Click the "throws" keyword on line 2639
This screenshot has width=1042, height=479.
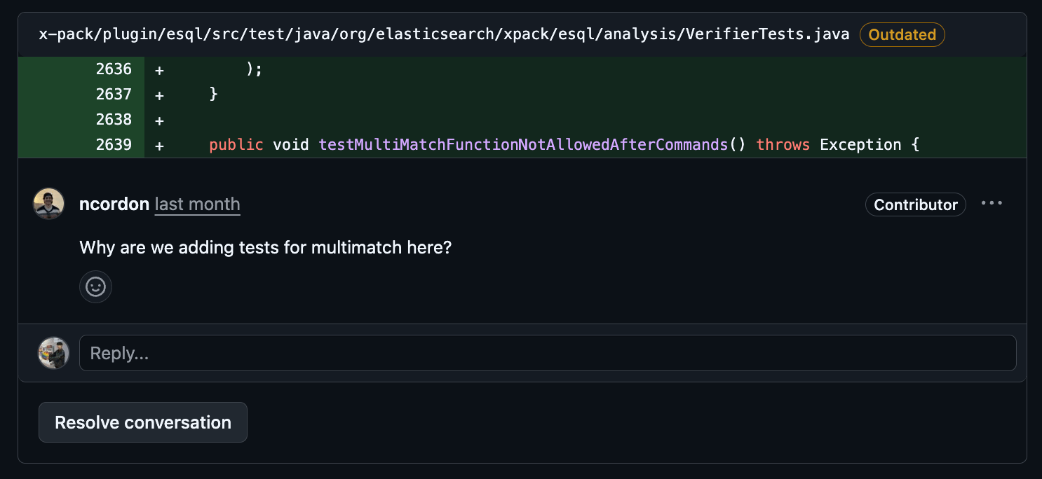783,145
